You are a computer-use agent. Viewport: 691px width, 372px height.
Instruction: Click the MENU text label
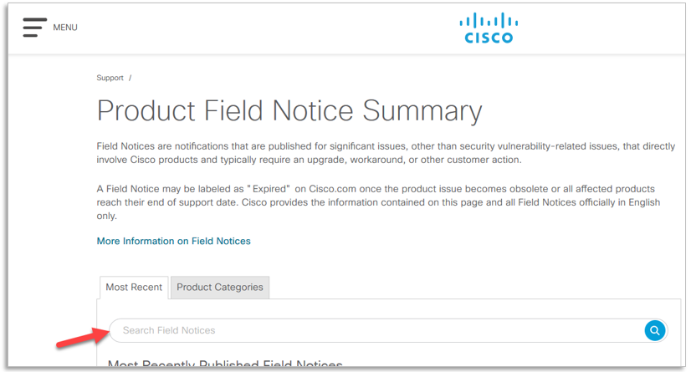click(65, 28)
